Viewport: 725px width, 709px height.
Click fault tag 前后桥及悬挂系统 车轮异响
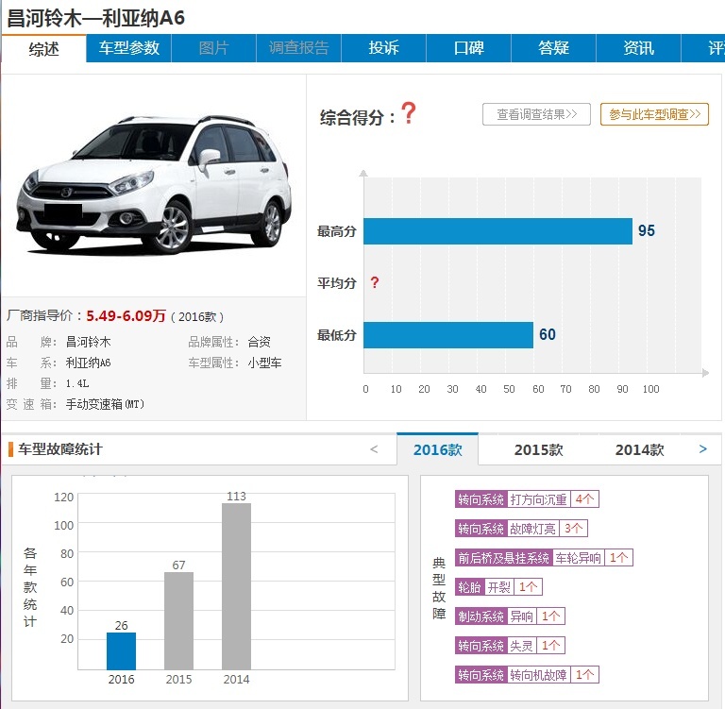(x=544, y=558)
